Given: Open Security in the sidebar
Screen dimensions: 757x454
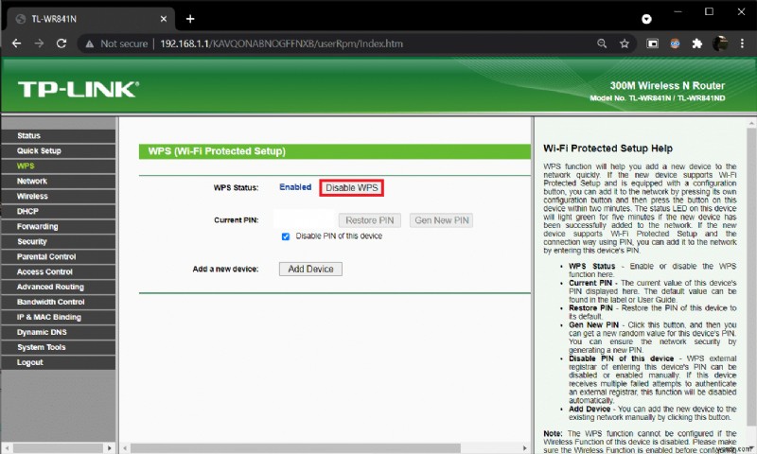Looking at the screenshot, I should tap(59, 241).
